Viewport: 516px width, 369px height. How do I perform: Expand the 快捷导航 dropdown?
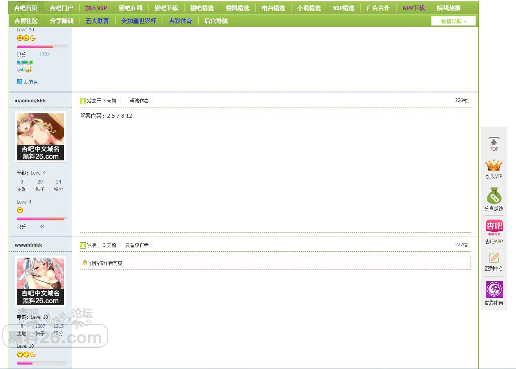coord(453,21)
